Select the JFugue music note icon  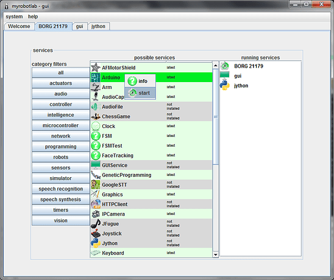[96, 223]
